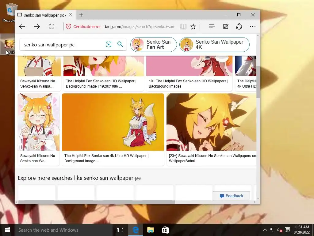Open the Share icon in Edge toolbar
314x236 pixels.
click(x=239, y=26)
